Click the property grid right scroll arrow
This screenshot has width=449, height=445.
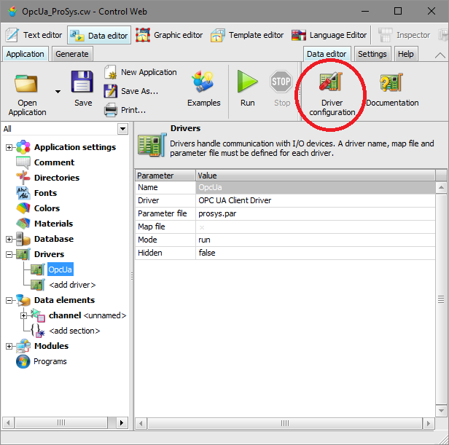429,423
